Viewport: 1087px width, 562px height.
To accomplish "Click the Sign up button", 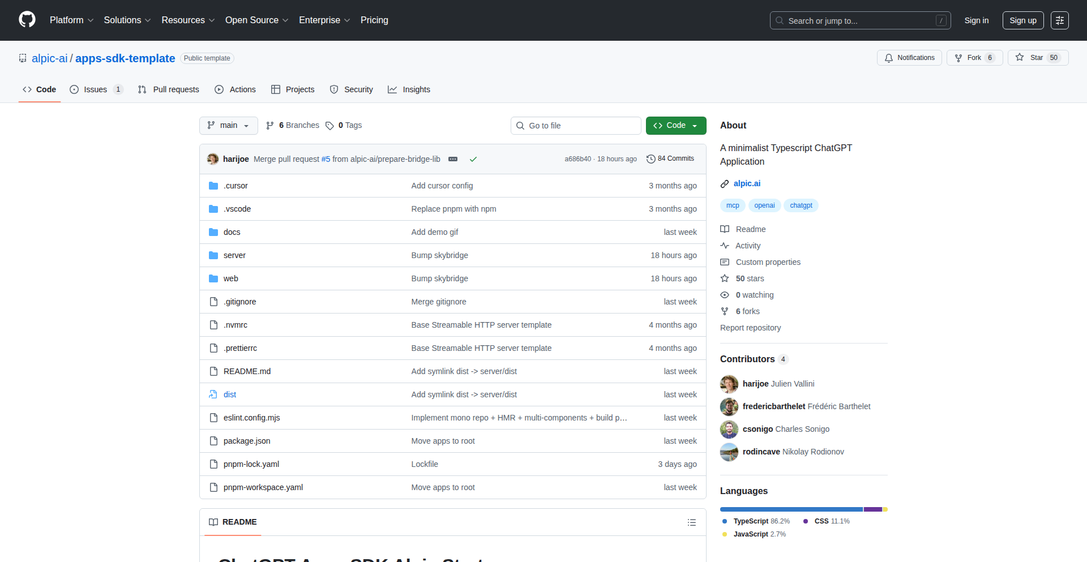I will point(1022,20).
